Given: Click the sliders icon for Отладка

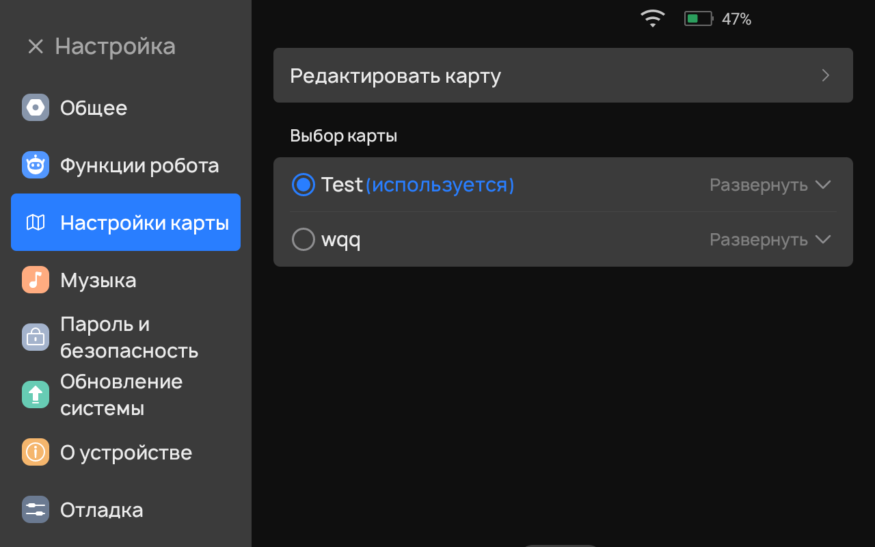Looking at the screenshot, I should [36, 509].
